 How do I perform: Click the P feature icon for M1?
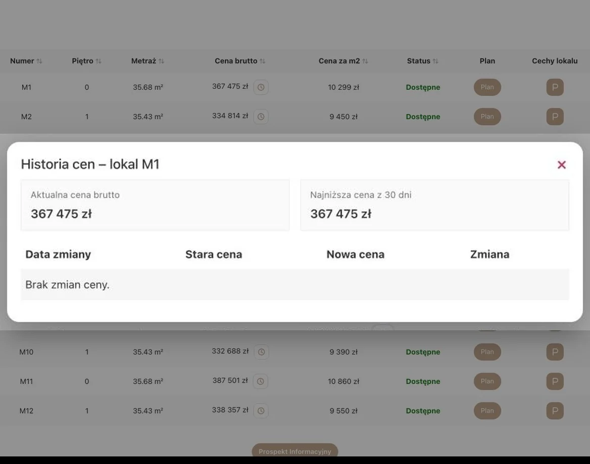[555, 87]
